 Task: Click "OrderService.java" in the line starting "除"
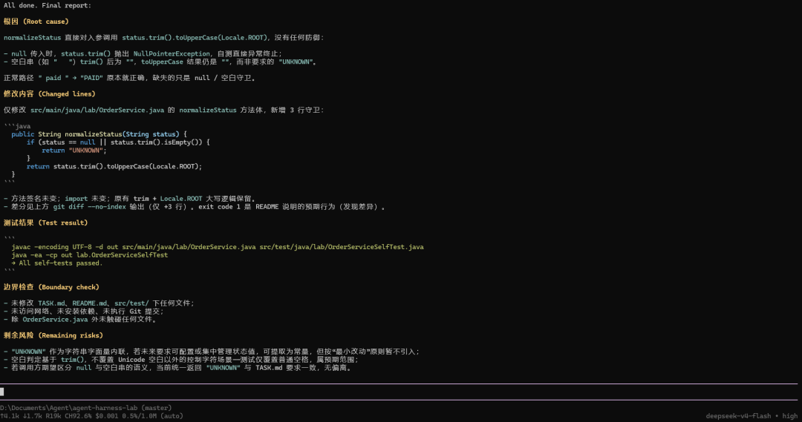pyautogui.click(x=55, y=320)
